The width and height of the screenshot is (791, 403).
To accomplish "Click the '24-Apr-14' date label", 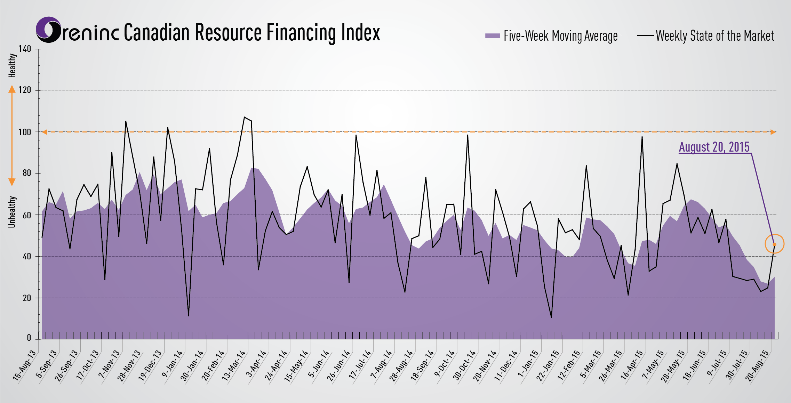I will click(x=275, y=365).
